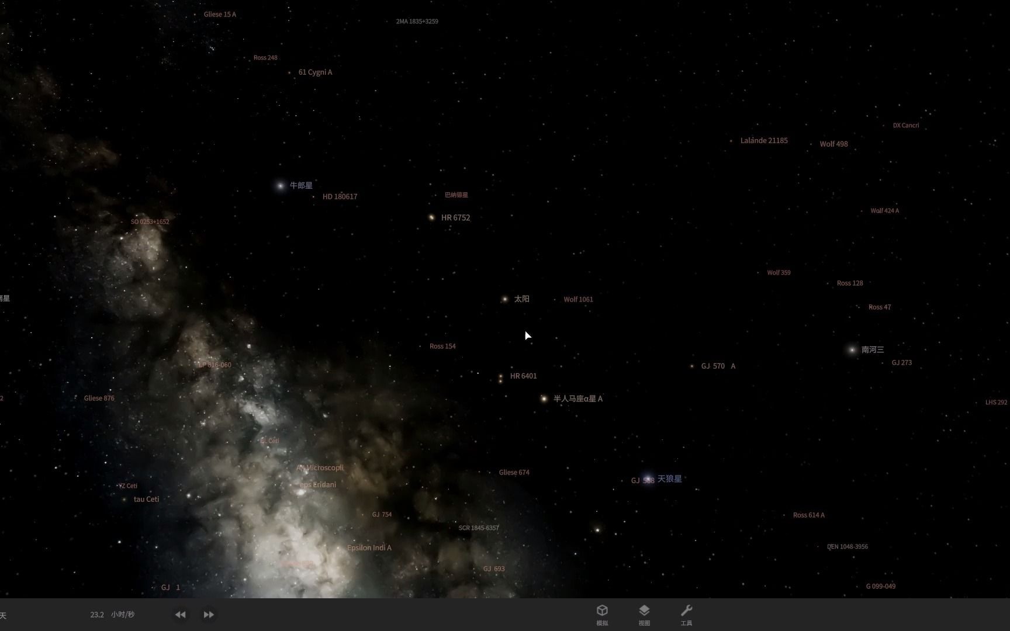Click the Gliese 15 A label
Screen dimensions: 1010x631
[220, 14]
